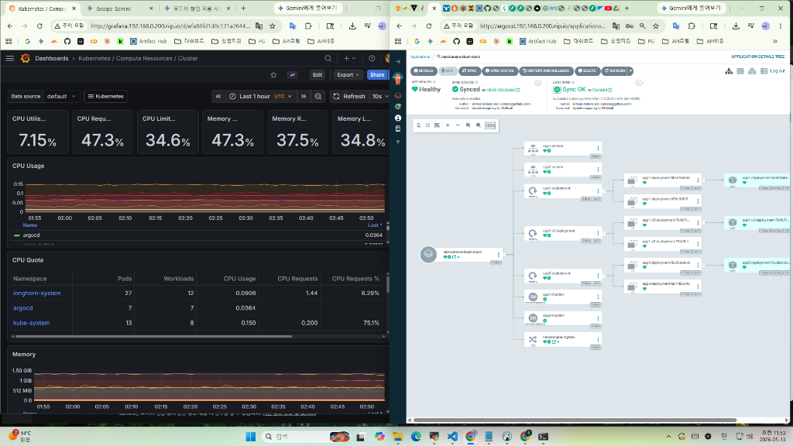Click CPU Quota horizontal scrollbar
Screen dimensions: 793x446
point(154,336)
